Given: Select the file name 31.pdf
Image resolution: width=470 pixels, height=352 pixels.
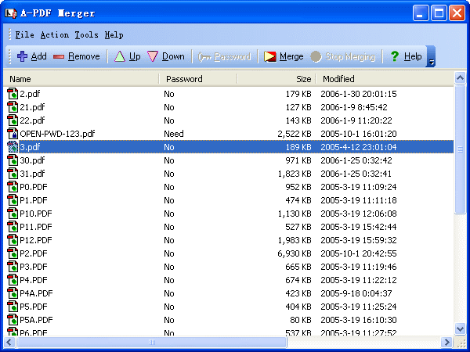Looking at the screenshot, I should (x=32, y=174).
